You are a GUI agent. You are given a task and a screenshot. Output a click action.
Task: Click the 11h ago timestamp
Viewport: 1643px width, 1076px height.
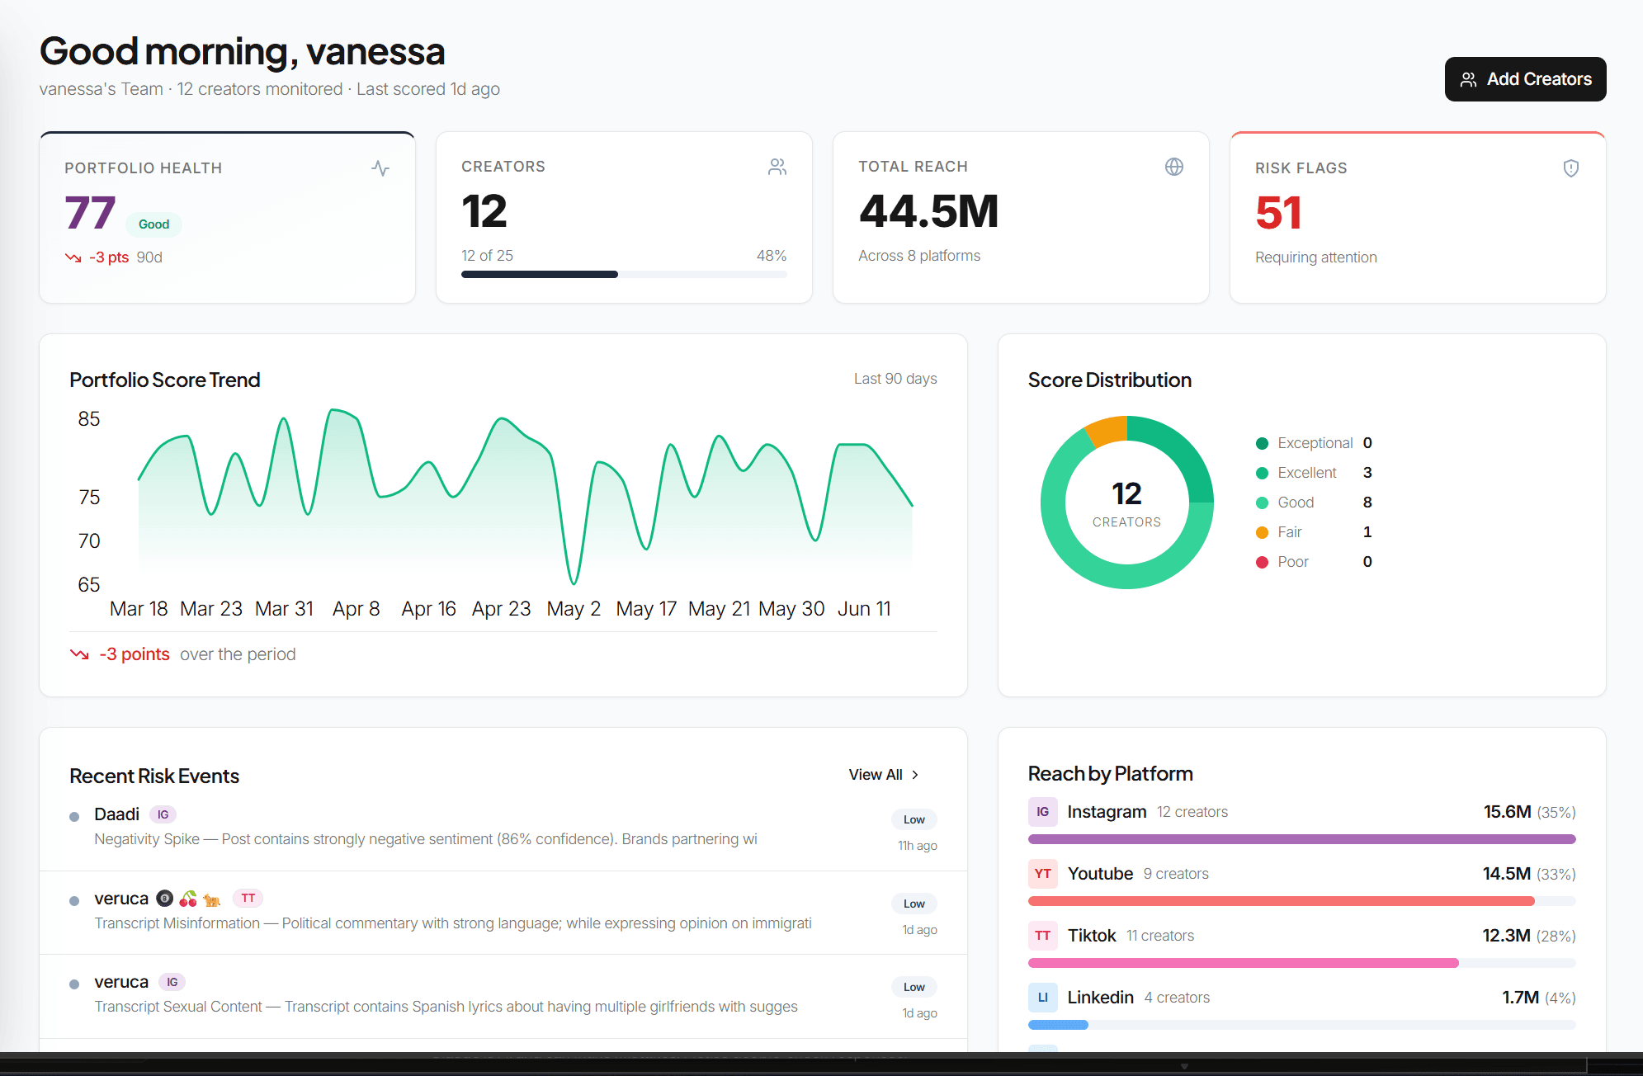[918, 846]
